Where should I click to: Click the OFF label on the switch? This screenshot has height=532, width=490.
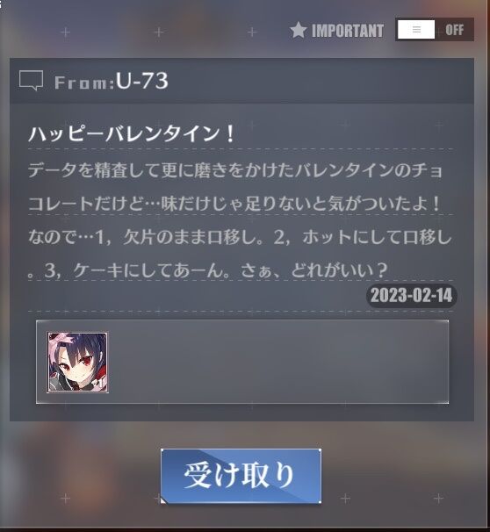(454, 30)
